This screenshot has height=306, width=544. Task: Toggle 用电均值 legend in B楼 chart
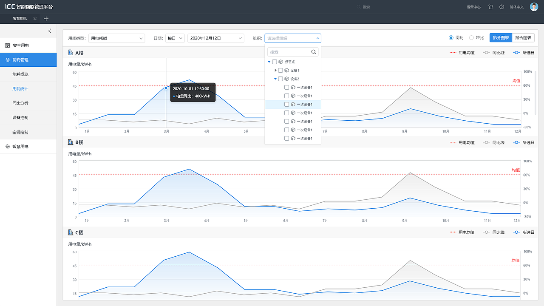point(462,142)
